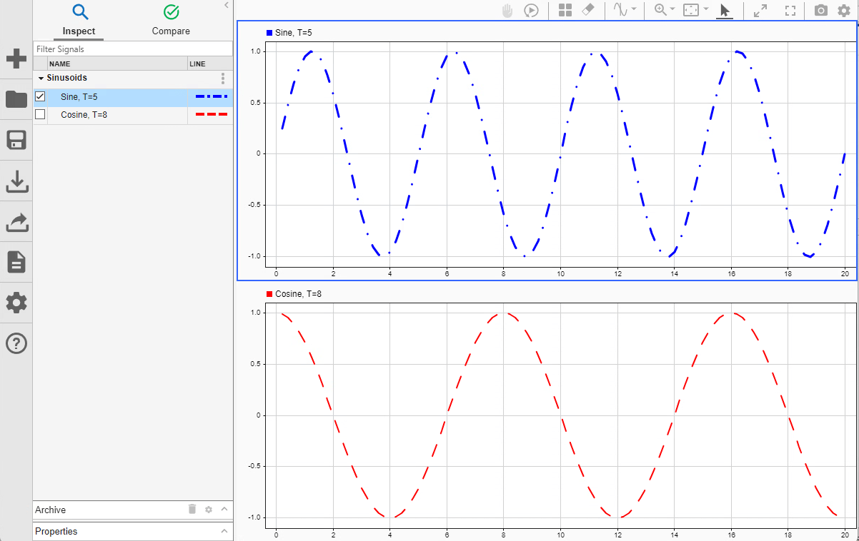
Task: Check the Cosine, T=8 checkbox
Action: pyautogui.click(x=40, y=114)
